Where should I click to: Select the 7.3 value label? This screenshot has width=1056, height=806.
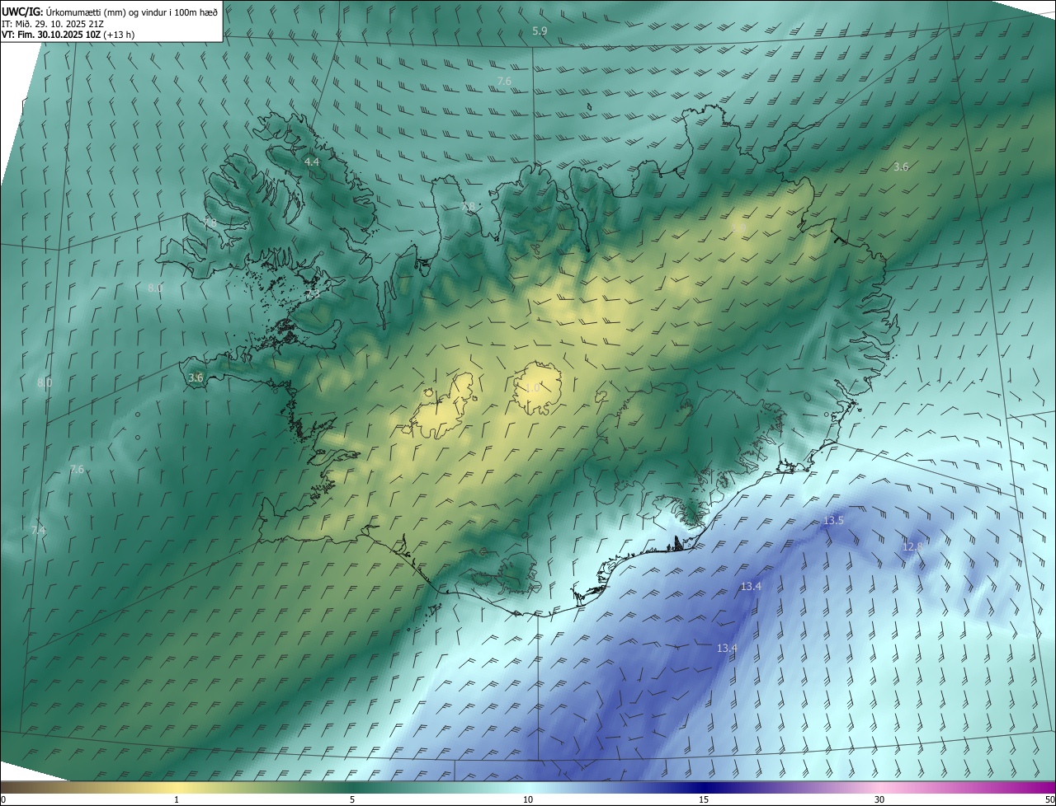tap(313, 294)
